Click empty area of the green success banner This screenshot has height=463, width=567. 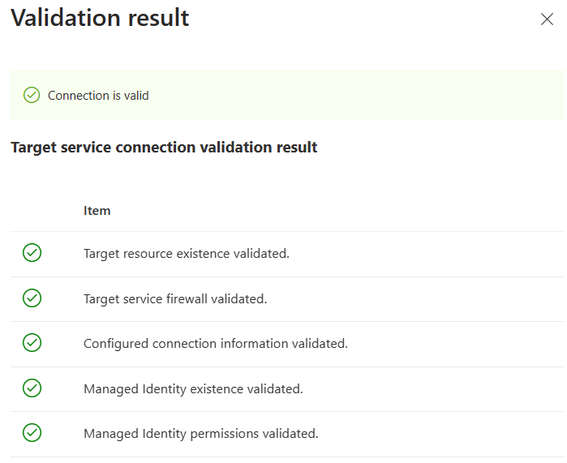(x=365, y=96)
